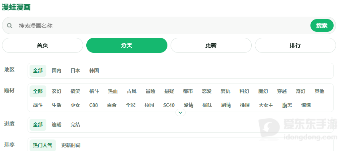Switch to the 分类 tab
Viewport: 340px width, 151px height.
point(127,45)
